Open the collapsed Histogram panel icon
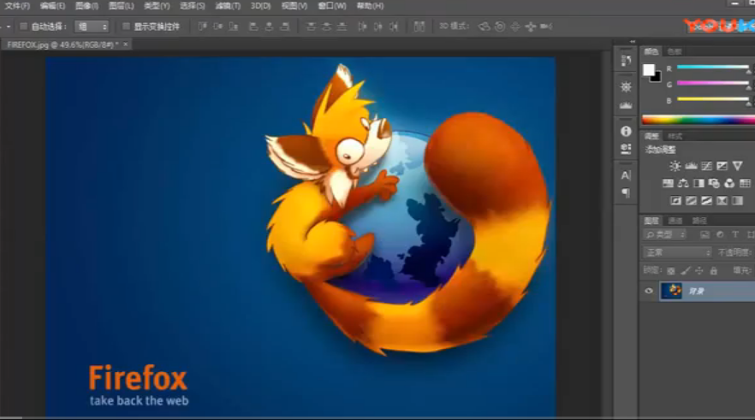The width and height of the screenshot is (755, 420). click(x=626, y=105)
